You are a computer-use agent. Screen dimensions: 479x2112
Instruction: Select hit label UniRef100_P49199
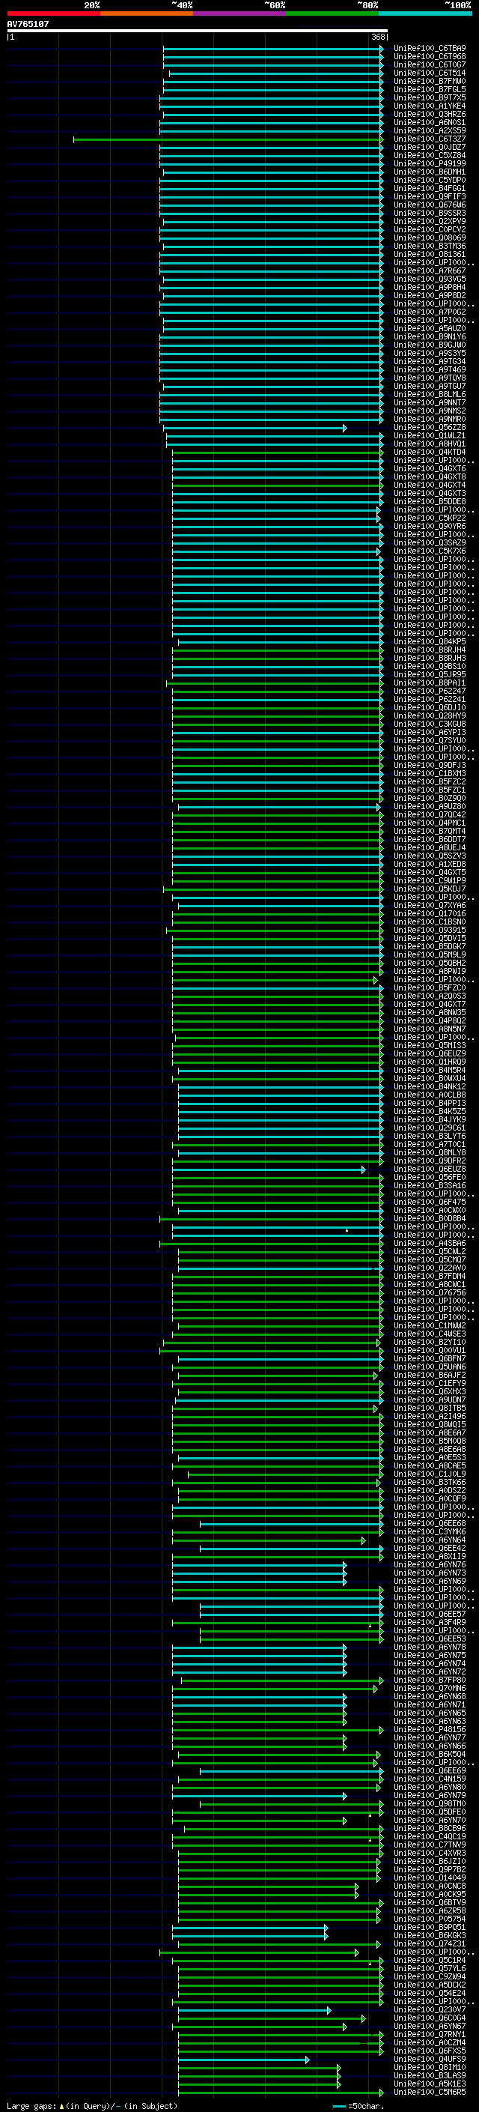(429, 164)
